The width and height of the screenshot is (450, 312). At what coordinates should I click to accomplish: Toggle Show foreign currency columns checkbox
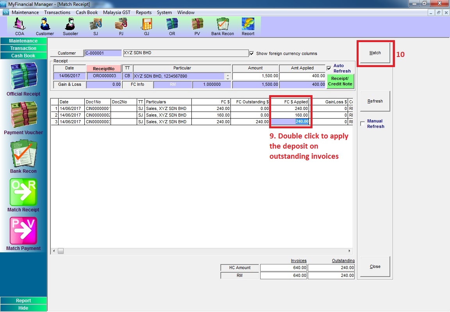(x=252, y=53)
